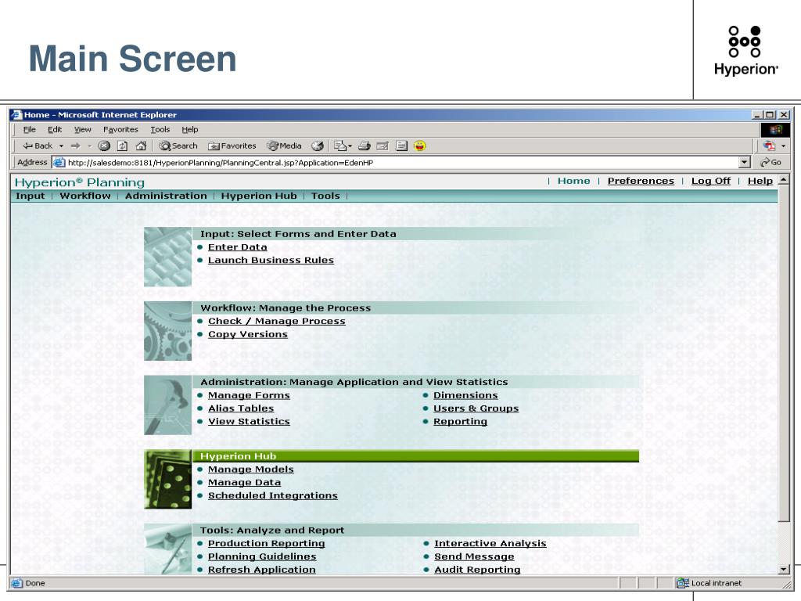Click the vertical scrollbar down arrow
The height and width of the screenshot is (601, 801).
[x=784, y=570]
